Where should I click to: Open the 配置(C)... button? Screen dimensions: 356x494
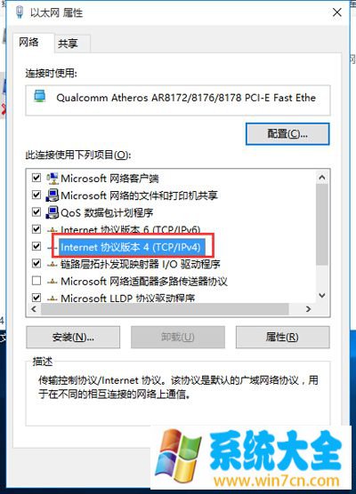point(287,134)
